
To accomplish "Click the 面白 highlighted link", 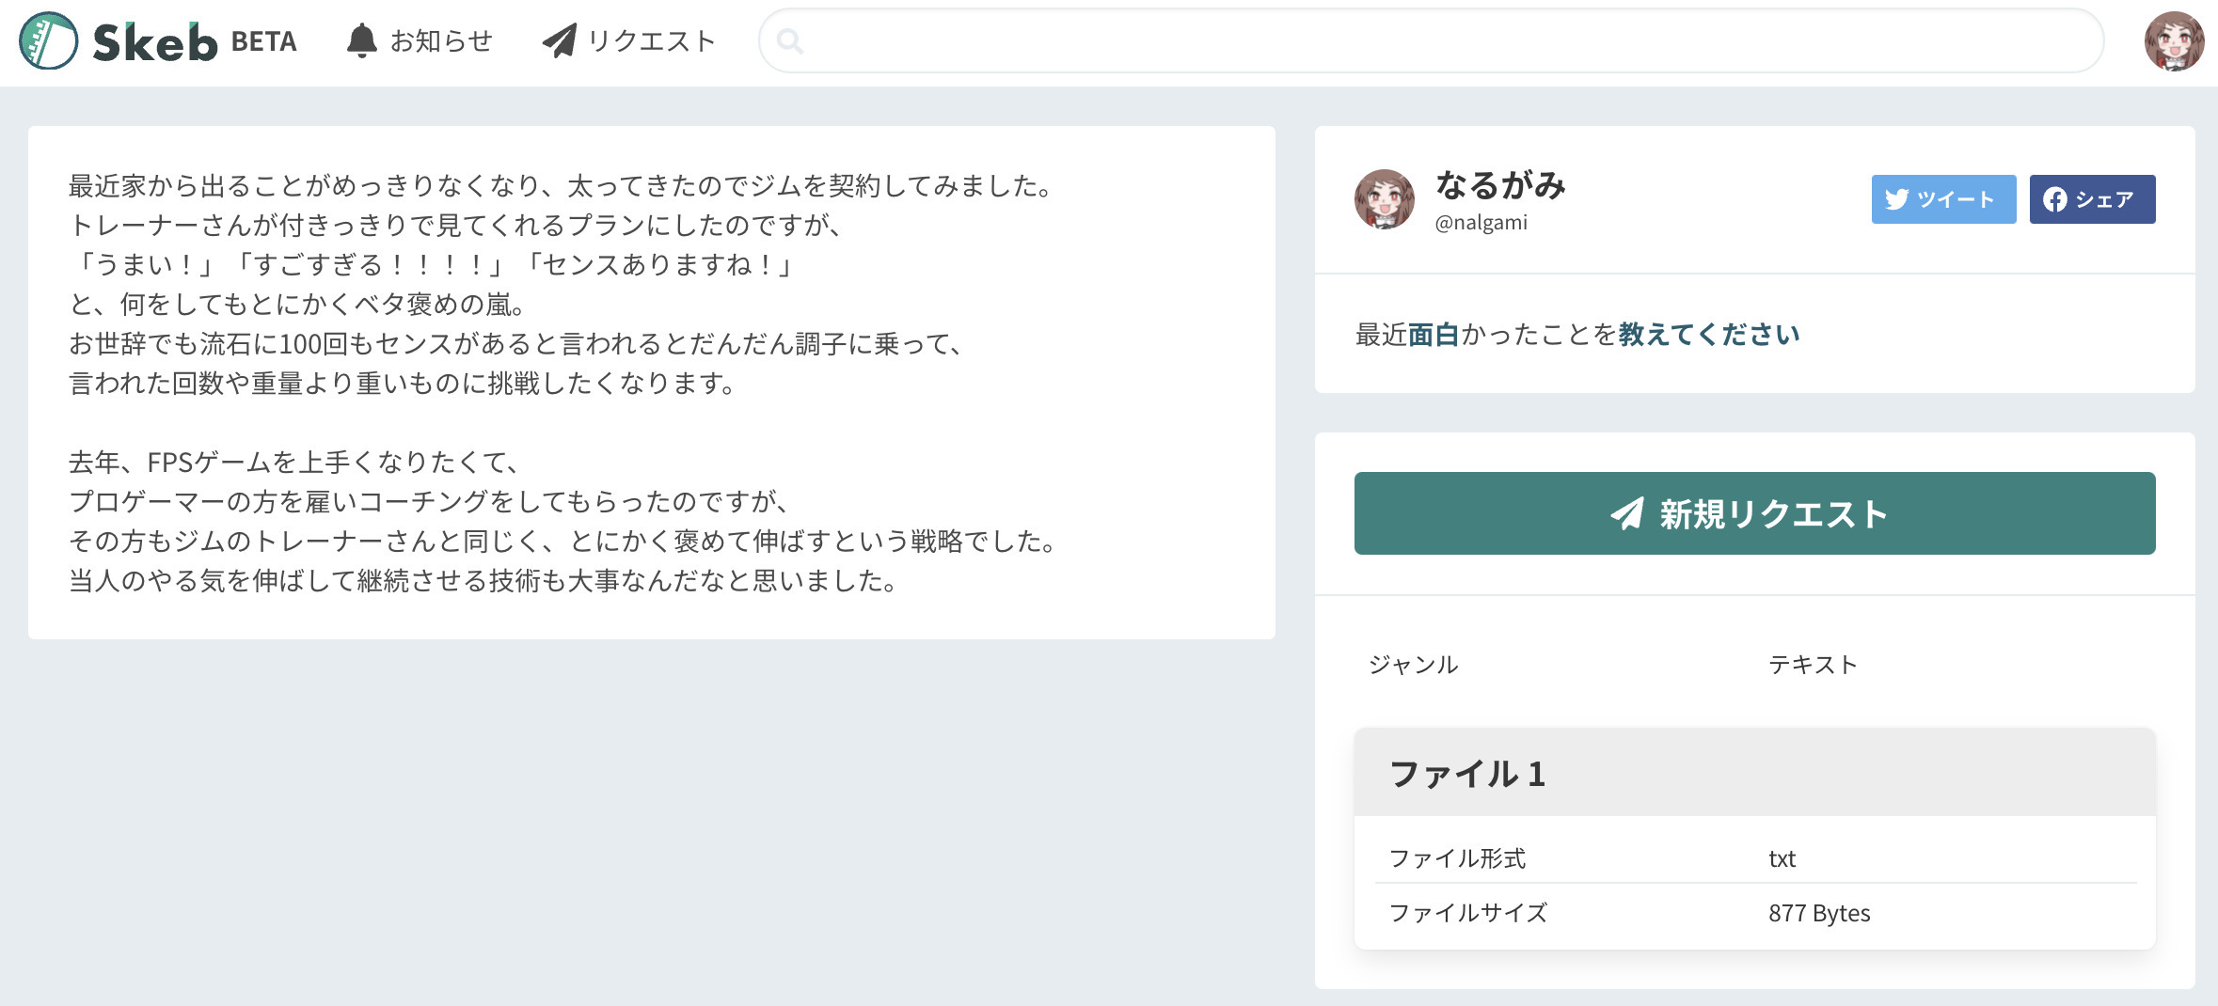I will [x=1434, y=335].
